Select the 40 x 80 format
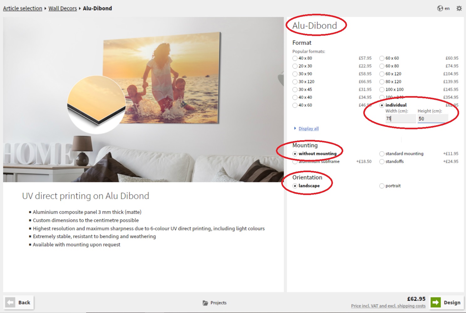Image resolution: width=466 pixels, height=313 pixels. click(x=295, y=58)
